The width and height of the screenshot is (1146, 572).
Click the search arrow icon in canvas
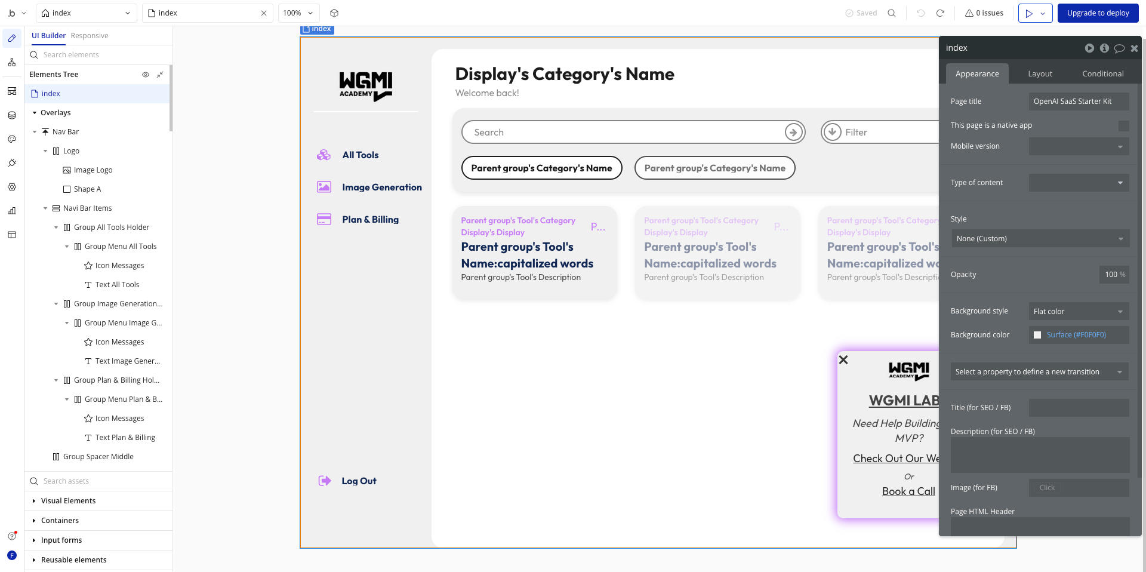point(793,132)
